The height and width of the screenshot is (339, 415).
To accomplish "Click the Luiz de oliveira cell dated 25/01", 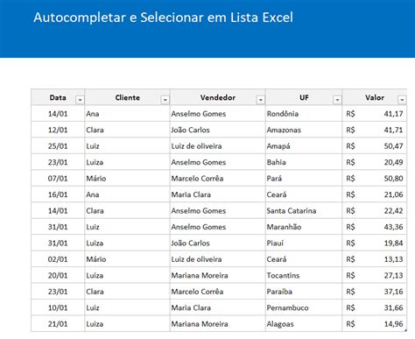I will pyautogui.click(x=218, y=146).
